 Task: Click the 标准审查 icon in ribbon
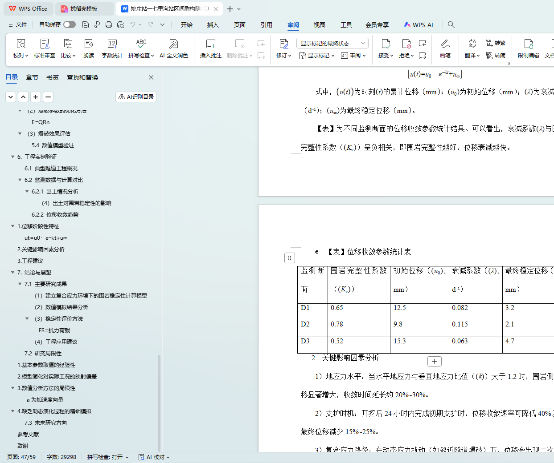click(45, 48)
